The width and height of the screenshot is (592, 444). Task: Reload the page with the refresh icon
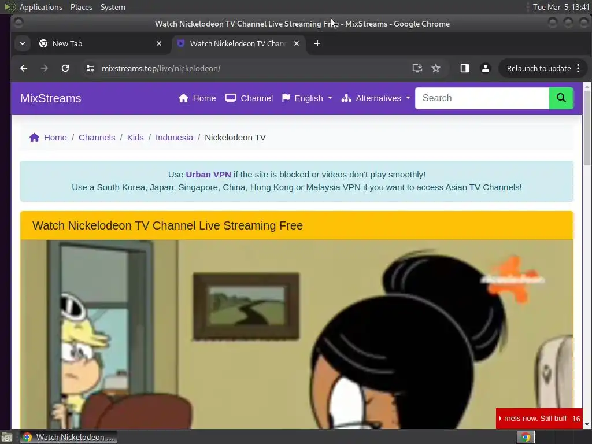(65, 68)
